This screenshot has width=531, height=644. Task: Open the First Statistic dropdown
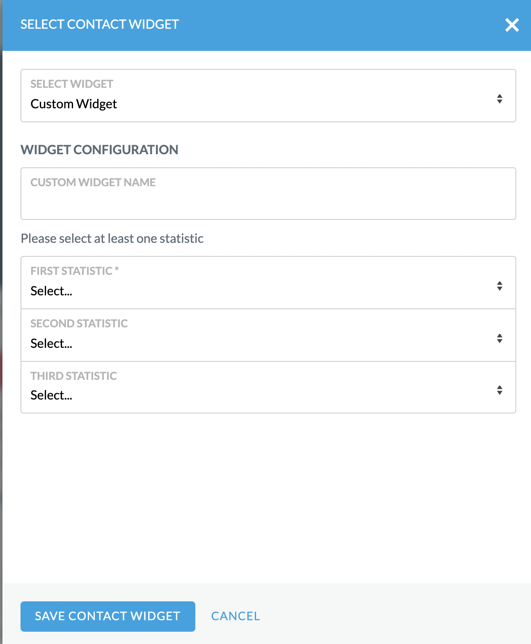(268, 283)
